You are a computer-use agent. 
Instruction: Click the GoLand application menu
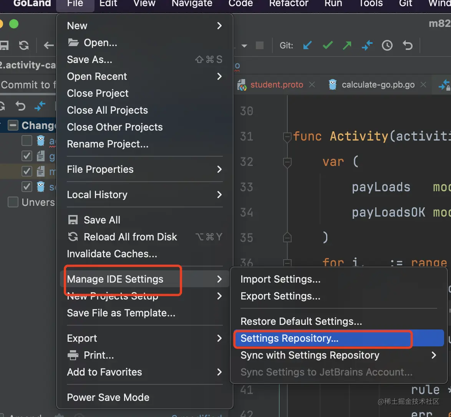[32, 3]
